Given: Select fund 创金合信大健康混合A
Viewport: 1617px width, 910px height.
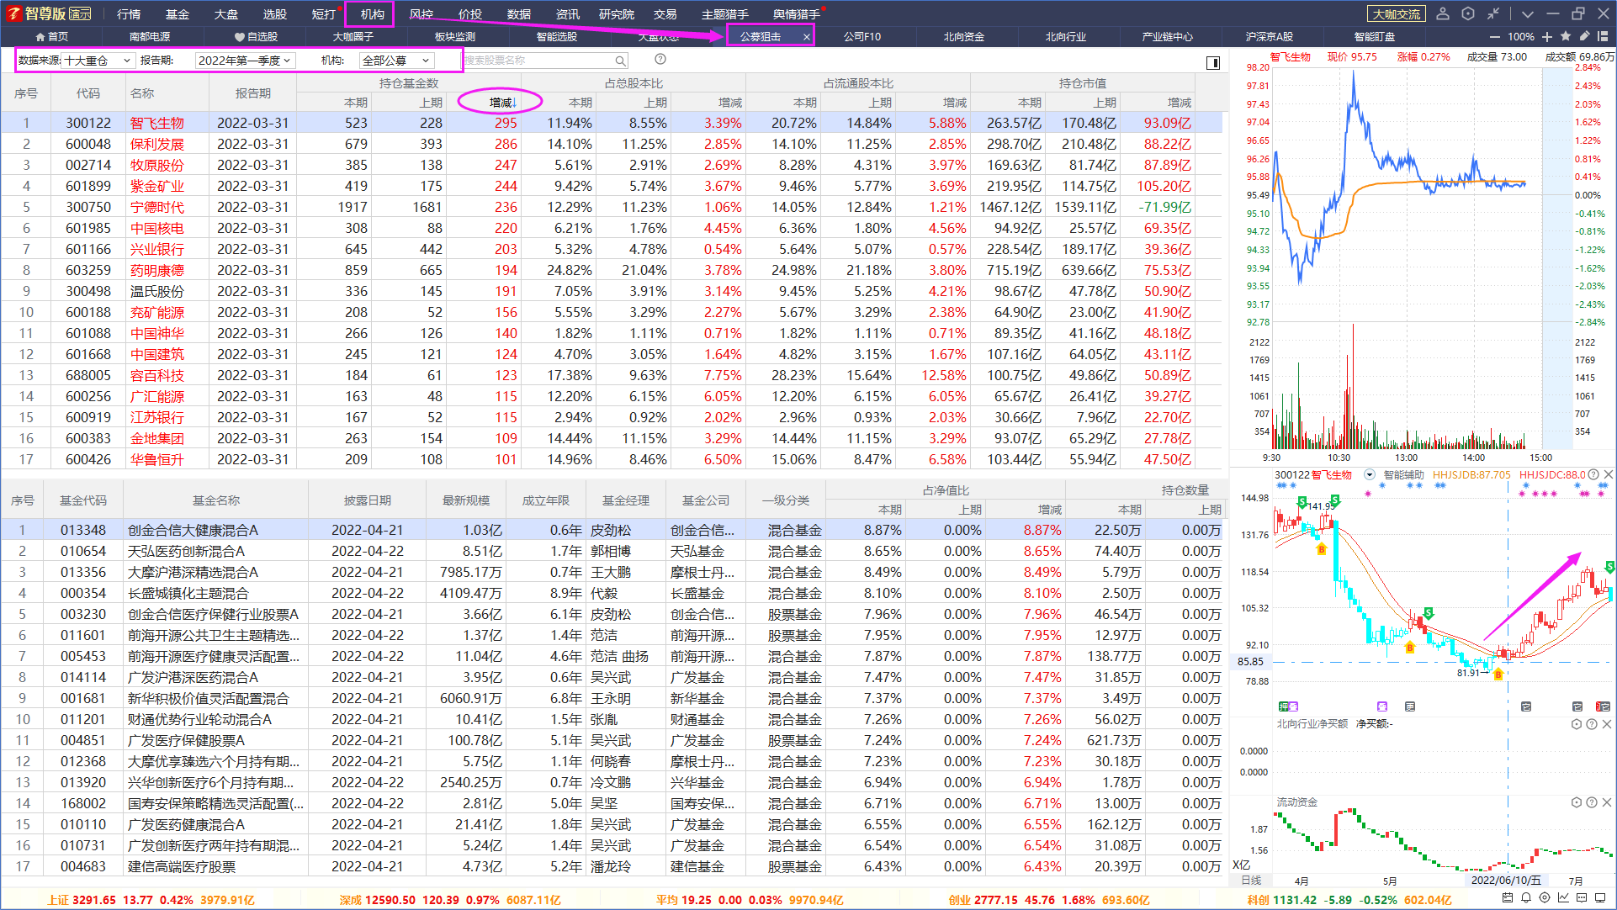Looking at the screenshot, I should 194,530.
